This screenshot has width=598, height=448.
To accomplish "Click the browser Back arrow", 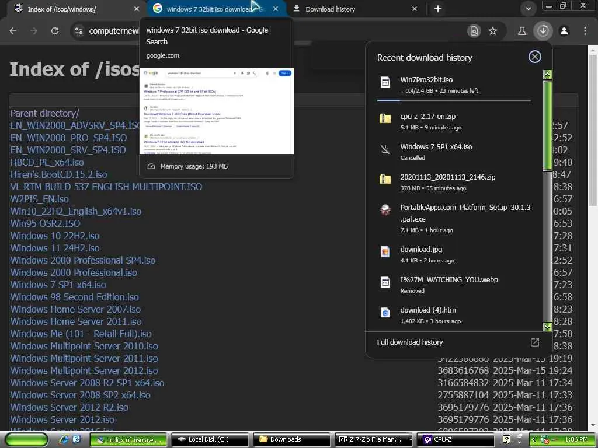I will [x=13, y=31].
